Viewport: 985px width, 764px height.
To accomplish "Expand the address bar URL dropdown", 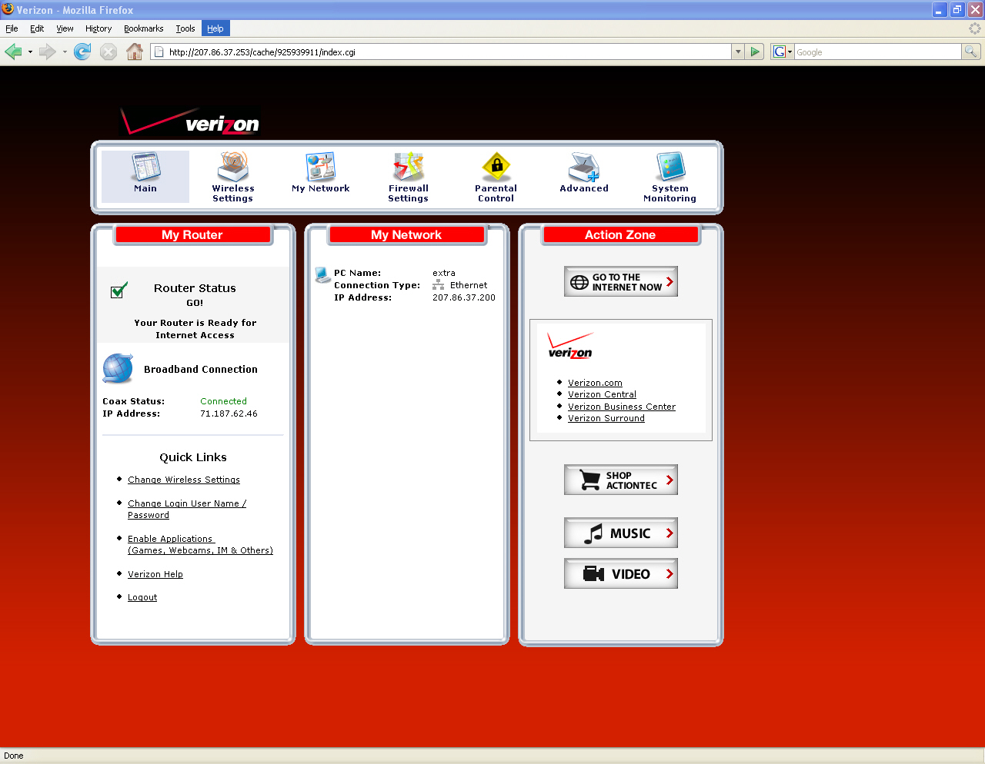I will (738, 51).
